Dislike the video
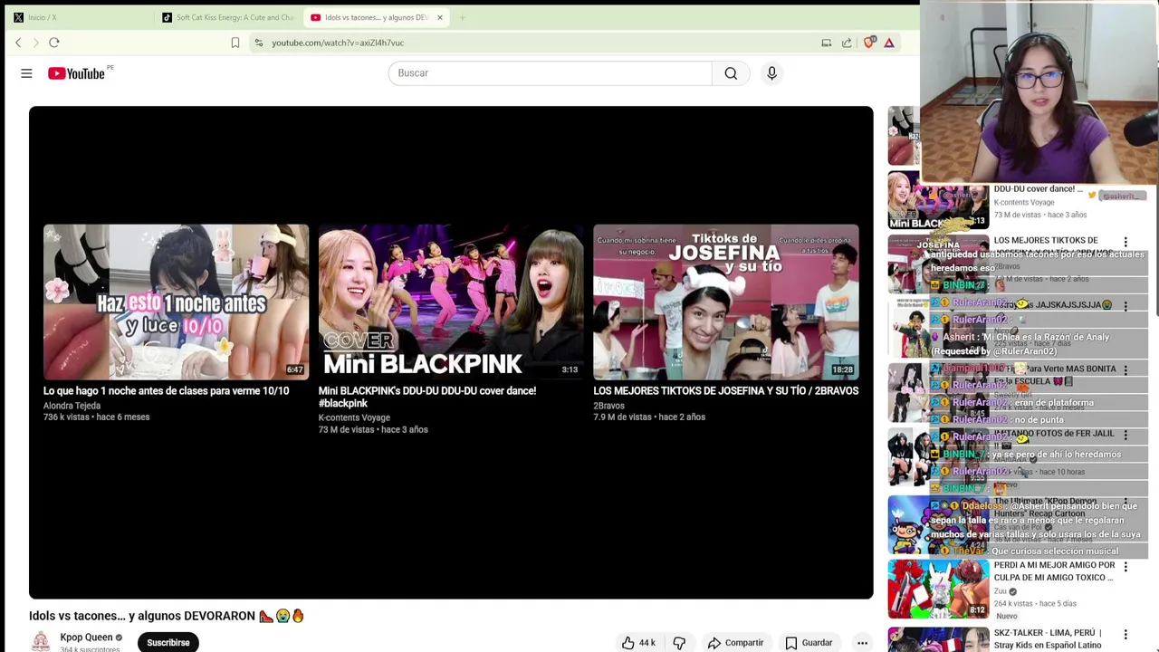Viewport: 1159px width, 652px height. tap(679, 643)
